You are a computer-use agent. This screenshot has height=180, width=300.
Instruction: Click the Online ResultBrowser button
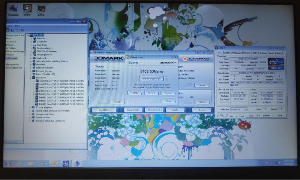click(151, 79)
